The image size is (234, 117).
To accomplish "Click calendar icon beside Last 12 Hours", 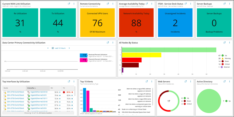I will (x=53, y=48).
